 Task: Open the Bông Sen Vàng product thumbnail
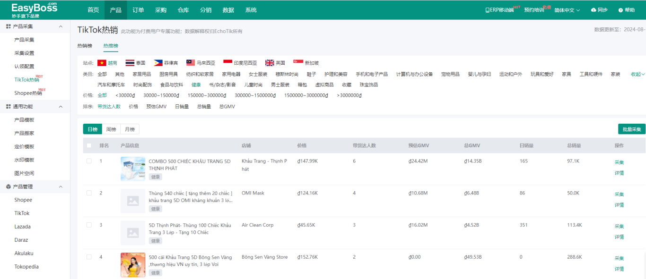coord(133,265)
